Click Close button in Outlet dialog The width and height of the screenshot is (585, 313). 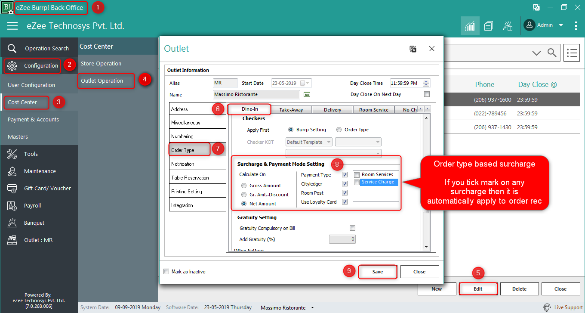419,272
